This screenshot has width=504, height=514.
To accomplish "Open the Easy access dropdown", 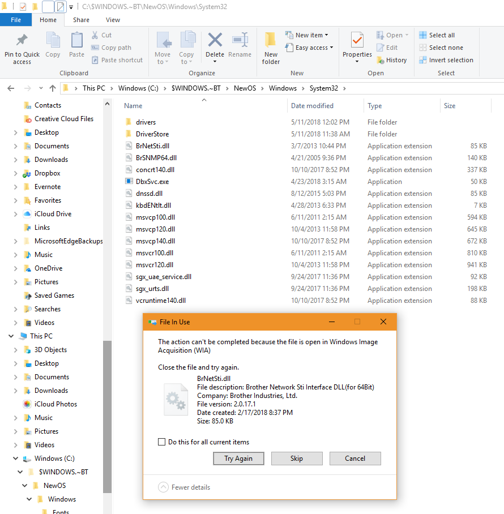I will [309, 48].
